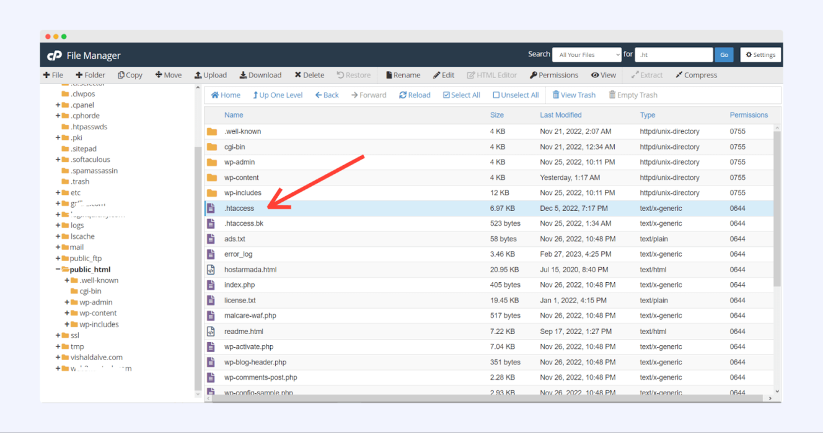Click the file list vertical scrollbar
The width and height of the screenshot is (823, 433).
click(x=777, y=204)
